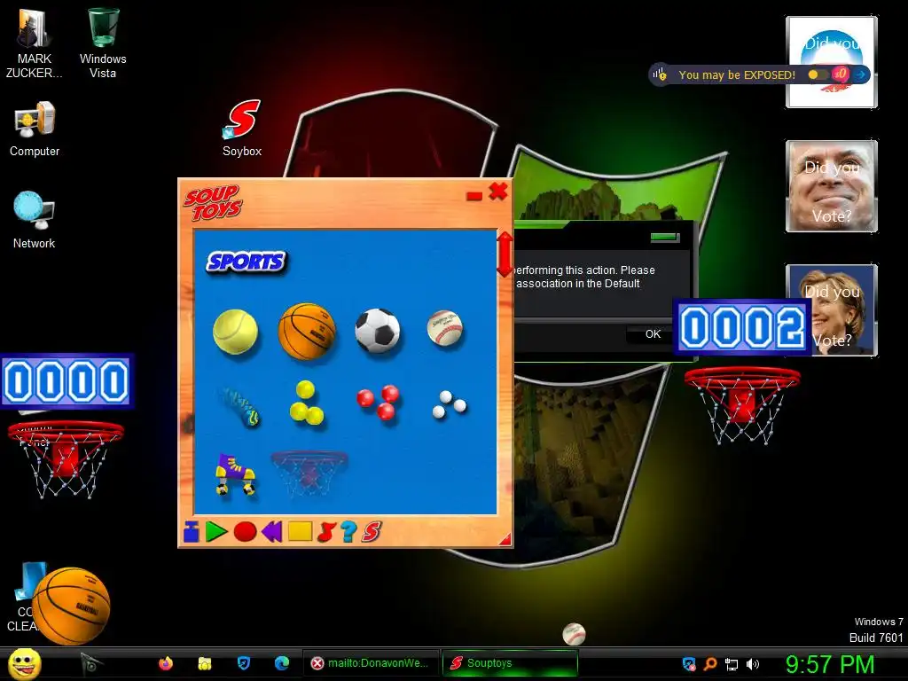The width and height of the screenshot is (908, 681).
Task: Click the right basketball hoop on desktop
Action: pos(742,405)
